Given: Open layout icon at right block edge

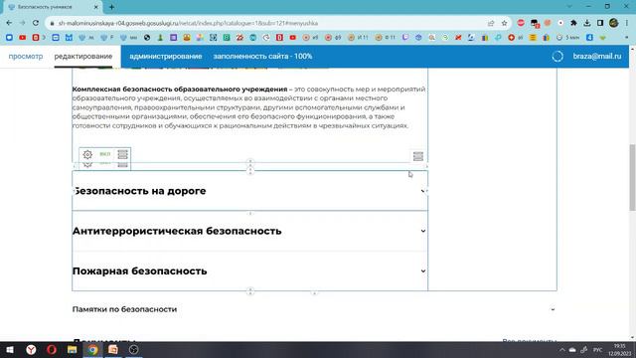Looking at the screenshot, I should click(417, 156).
